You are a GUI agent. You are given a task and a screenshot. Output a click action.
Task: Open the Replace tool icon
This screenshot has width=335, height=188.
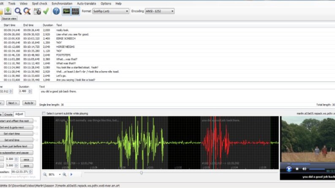(27, 11)
